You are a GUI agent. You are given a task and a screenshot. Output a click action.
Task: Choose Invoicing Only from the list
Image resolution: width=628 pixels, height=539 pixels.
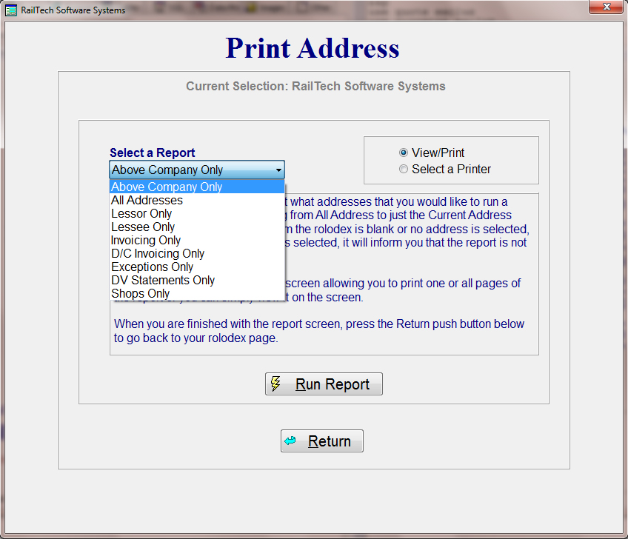click(x=145, y=240)
